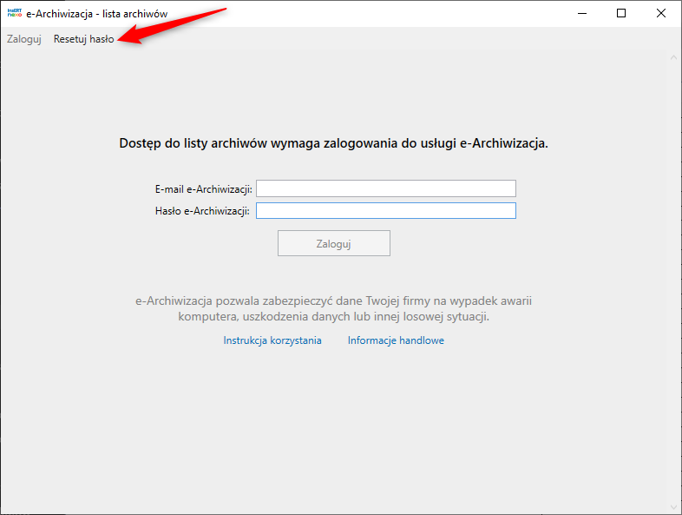Open the Informacje handlowe link
Viewport: 682px width, 515px height.
396,340
